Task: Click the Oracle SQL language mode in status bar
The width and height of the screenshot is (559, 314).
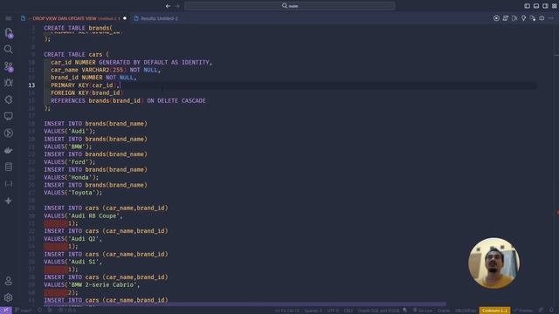Action: coord(378,311)
